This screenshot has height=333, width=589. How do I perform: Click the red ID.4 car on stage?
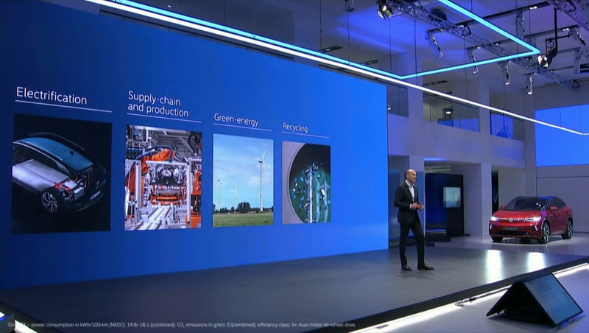531,219
